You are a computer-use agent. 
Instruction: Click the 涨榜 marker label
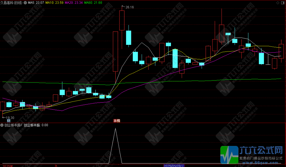coord(117,121)
